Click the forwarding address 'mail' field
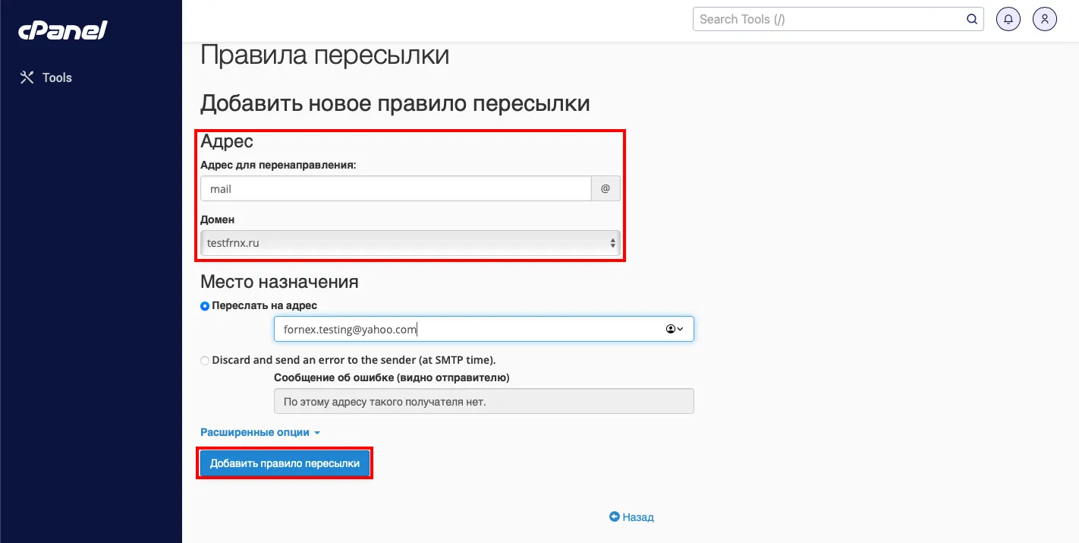 395,189
